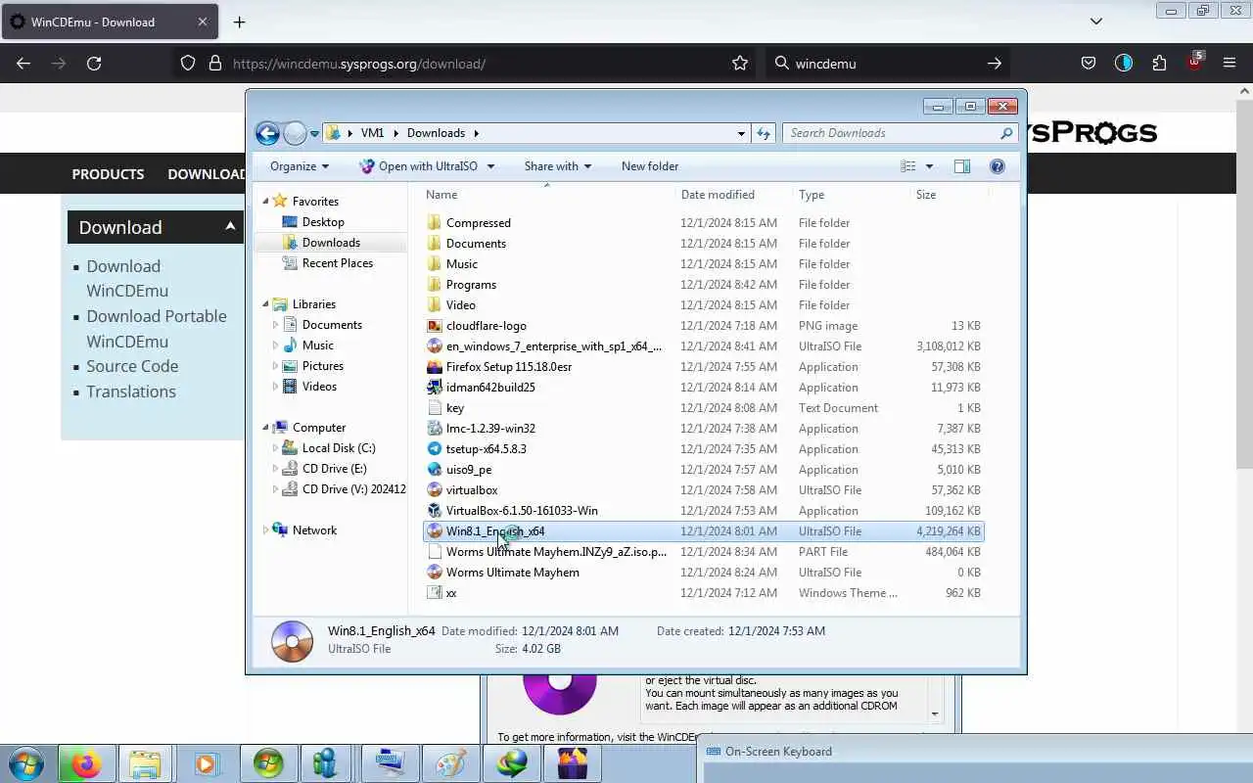Expand the Local Disk (C:) node
This screenshot has height=783, width=1253.
(275, 448)
